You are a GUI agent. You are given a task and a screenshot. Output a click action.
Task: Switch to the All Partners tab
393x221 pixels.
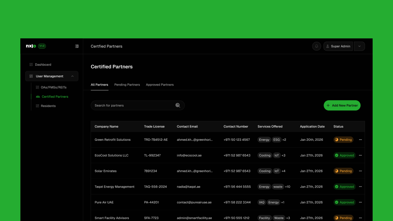click(99, 85)
